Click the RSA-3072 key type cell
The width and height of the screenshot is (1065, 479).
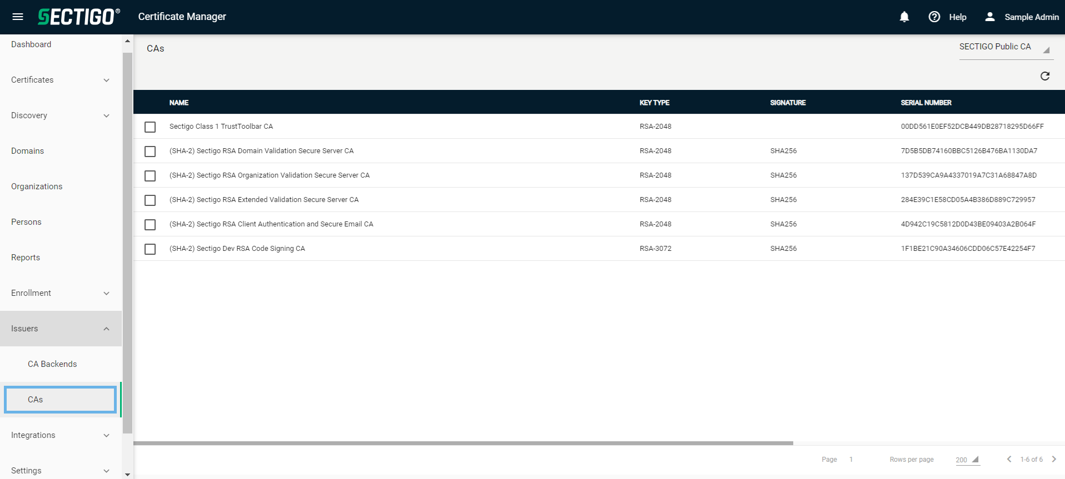click(x=655, y=249)
